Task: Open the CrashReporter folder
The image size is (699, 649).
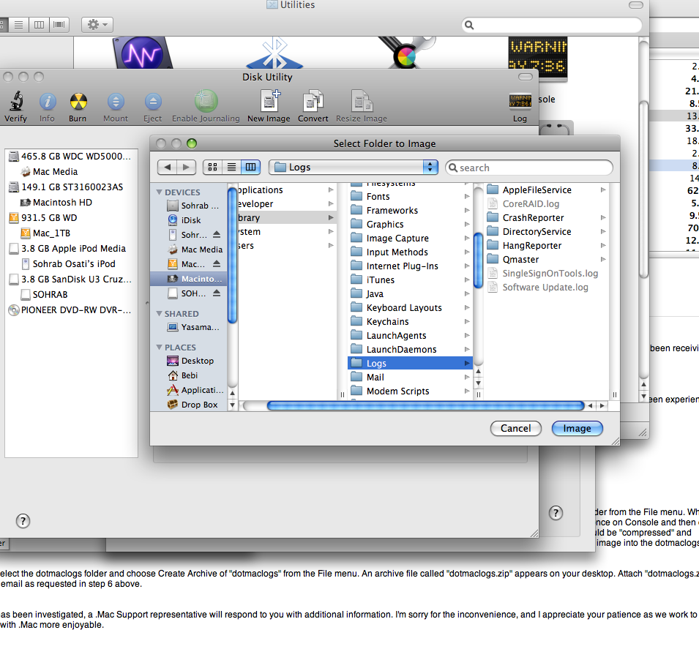Action: 547,217
